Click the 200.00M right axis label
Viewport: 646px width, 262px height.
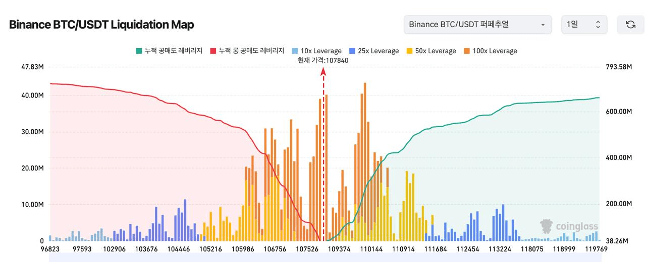tap(619, 204)
